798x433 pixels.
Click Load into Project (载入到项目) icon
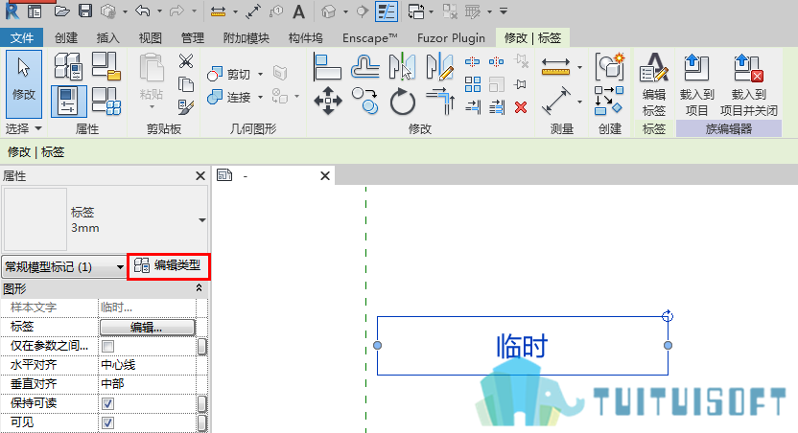tap(696, 84)
